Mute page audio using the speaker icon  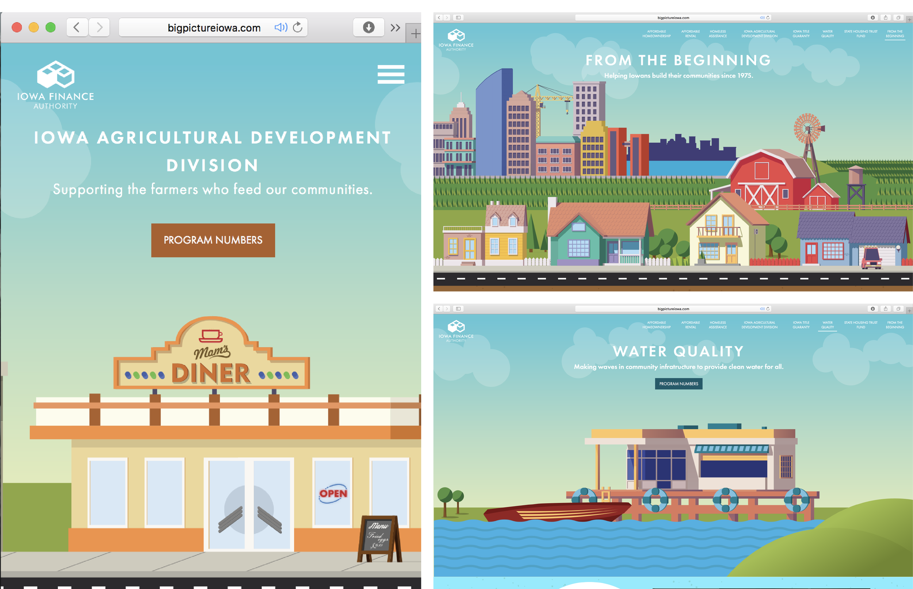click(280, 27)
